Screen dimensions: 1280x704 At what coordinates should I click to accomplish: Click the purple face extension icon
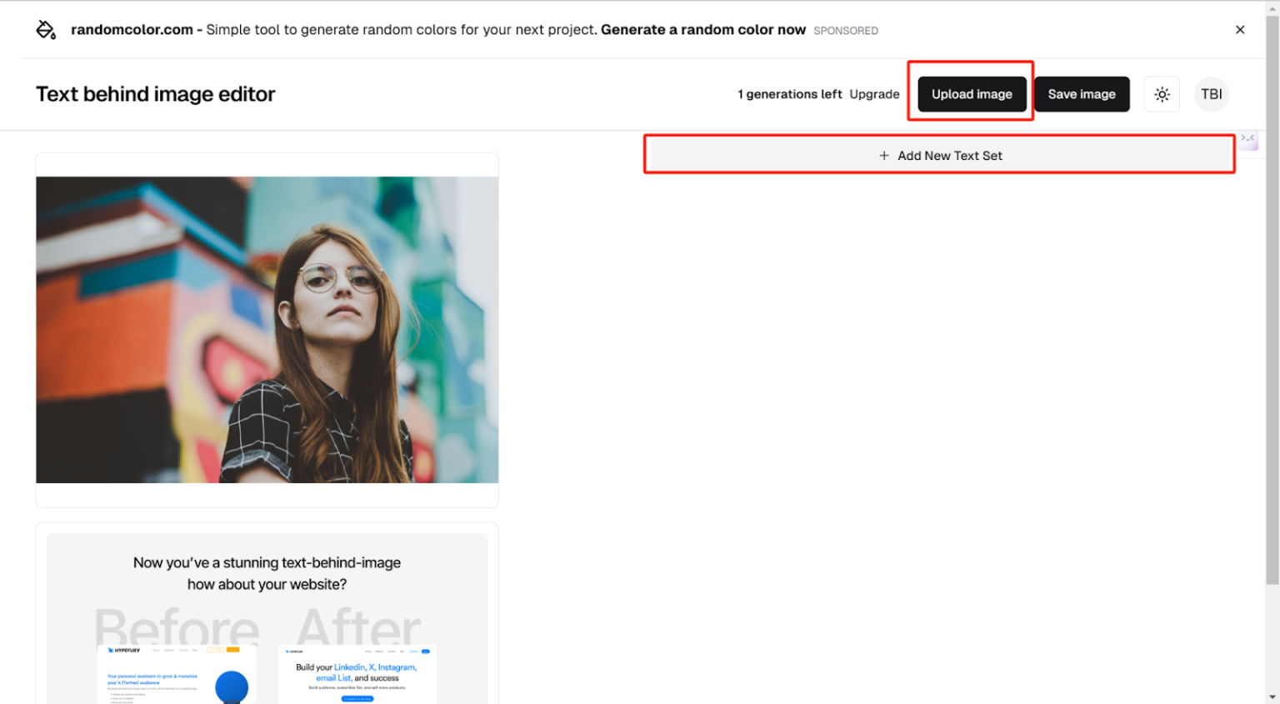(1247, 139)
